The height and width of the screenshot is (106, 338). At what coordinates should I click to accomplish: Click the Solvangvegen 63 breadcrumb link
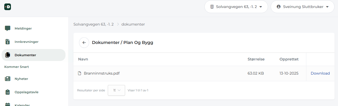click(x=93, y=24)
